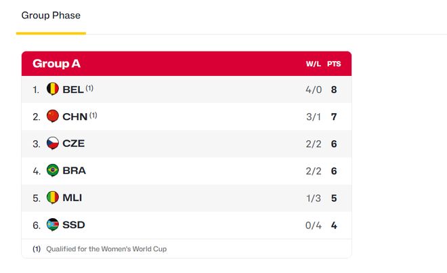Click the South Sudan flag icon
447x273 pixels.
coord(53,225)
